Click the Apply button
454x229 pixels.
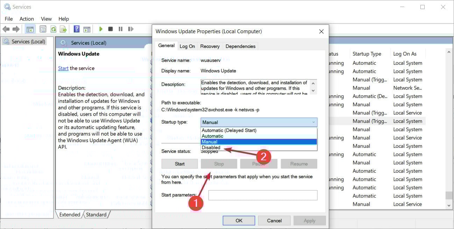[x=310, y=221]
